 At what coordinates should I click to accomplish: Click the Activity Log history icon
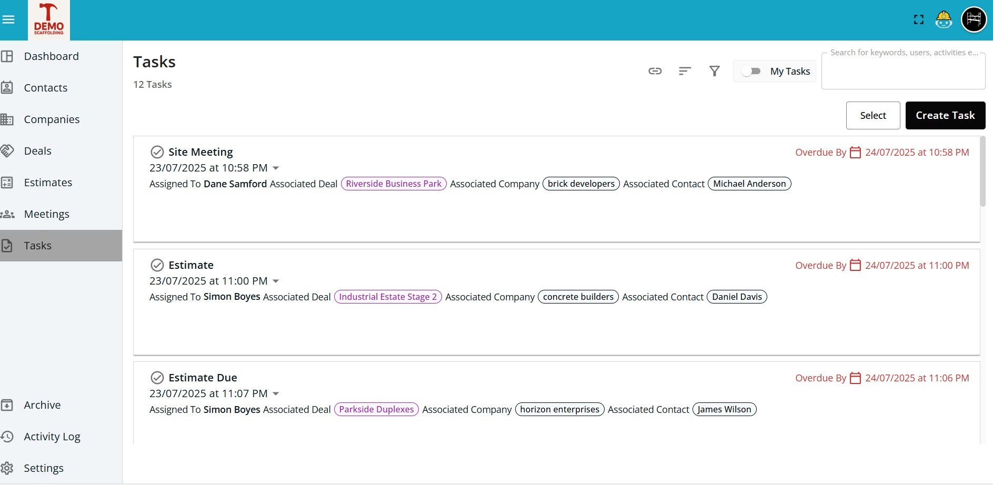click(x=7, y=437)
